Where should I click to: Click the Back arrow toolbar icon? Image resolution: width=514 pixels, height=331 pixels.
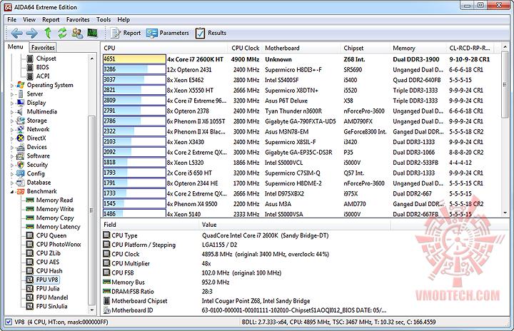click(16, 33)
